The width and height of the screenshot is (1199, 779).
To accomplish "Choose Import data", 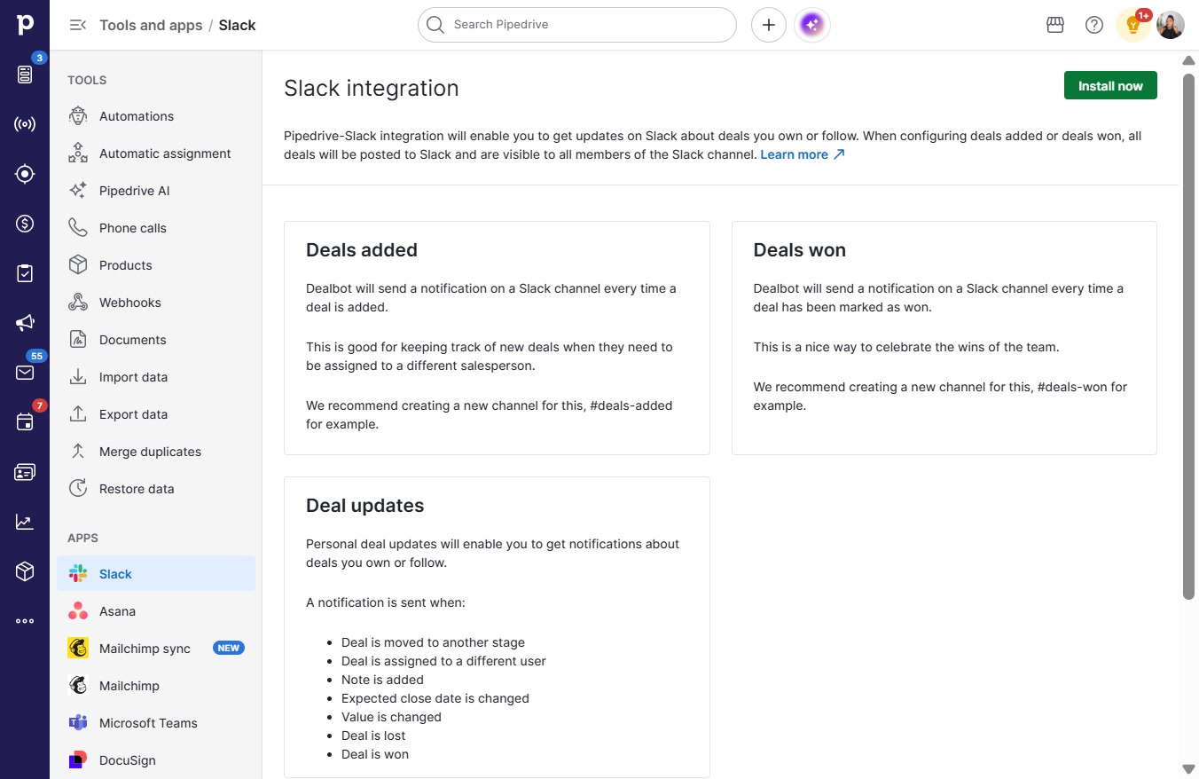I will pyautogui.click(x=156, y=377).
